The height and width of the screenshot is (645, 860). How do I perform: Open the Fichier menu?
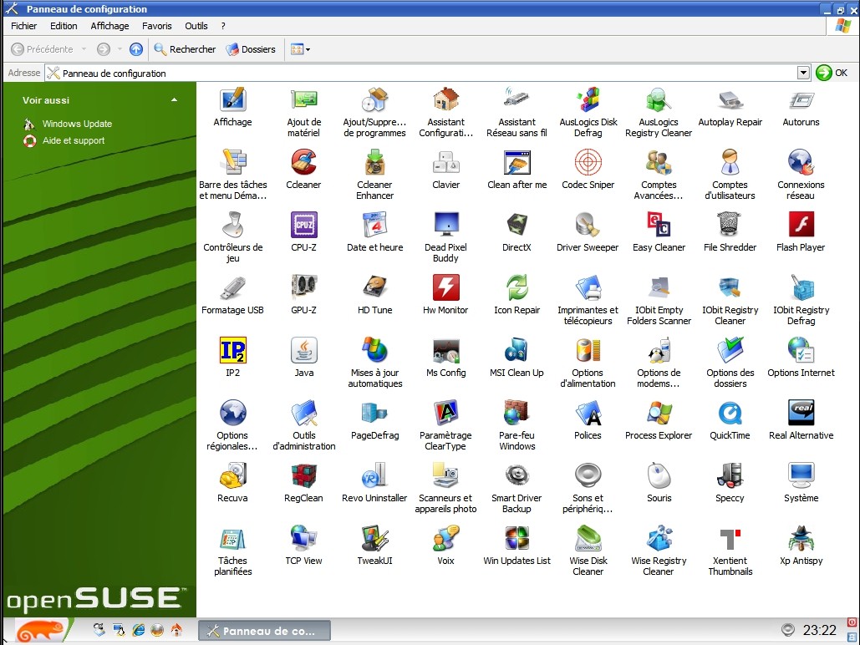click(x=24, y=26)
